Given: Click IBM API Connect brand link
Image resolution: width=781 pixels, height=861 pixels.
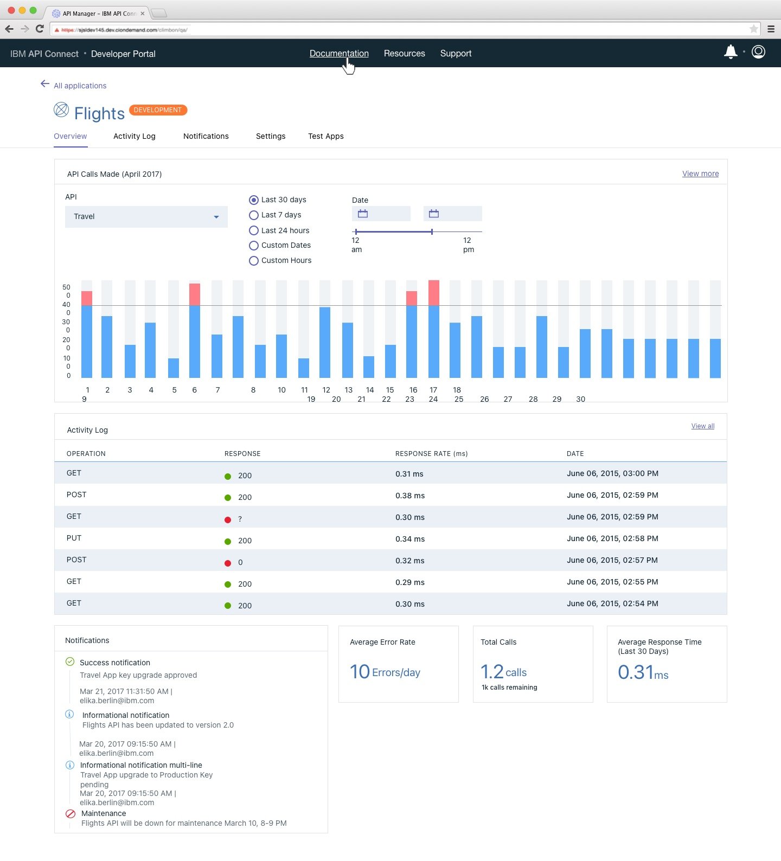Looking at the screenshot, I should (x=44, y=54).
